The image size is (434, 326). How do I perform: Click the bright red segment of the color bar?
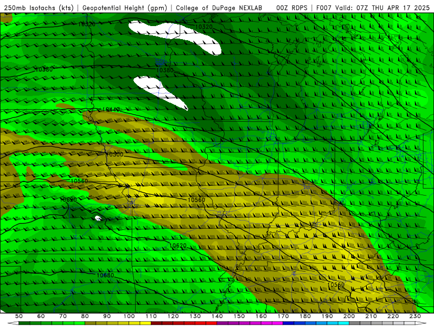coord(212,323)
